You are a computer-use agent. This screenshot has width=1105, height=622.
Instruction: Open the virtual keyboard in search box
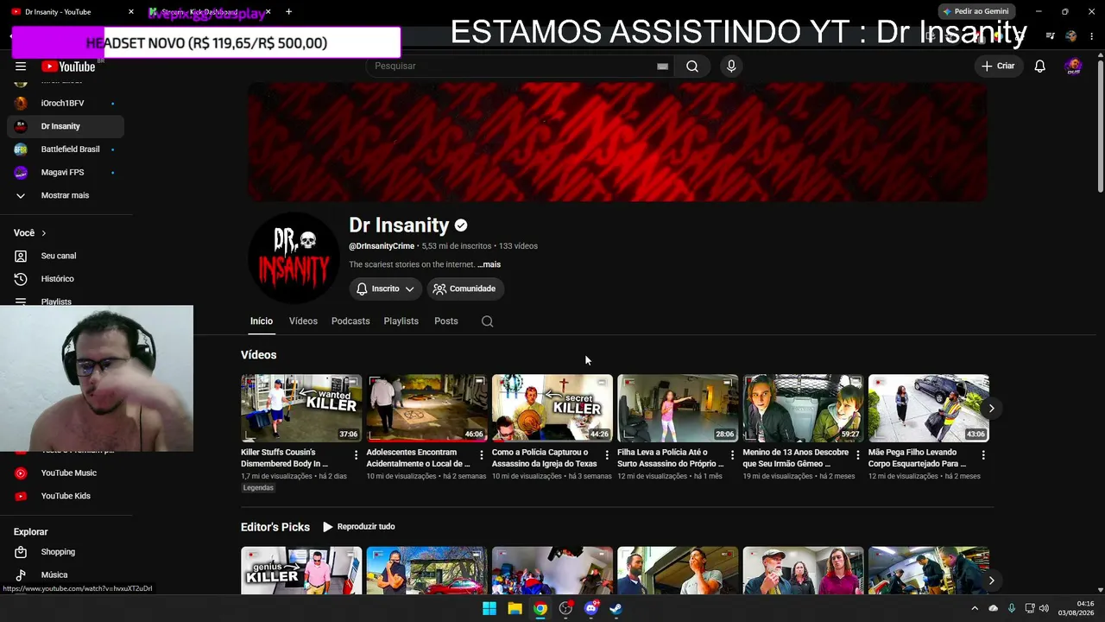coord(662,67)
